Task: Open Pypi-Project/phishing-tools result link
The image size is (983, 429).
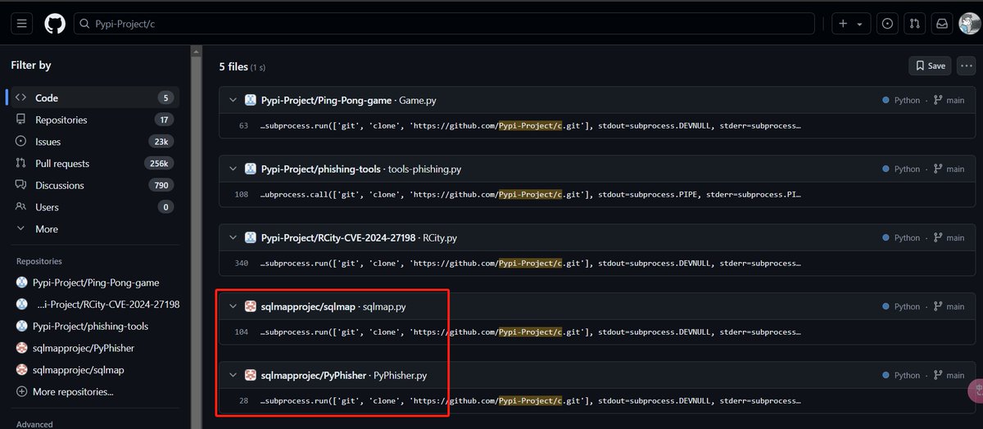Action: coord(321,169)
